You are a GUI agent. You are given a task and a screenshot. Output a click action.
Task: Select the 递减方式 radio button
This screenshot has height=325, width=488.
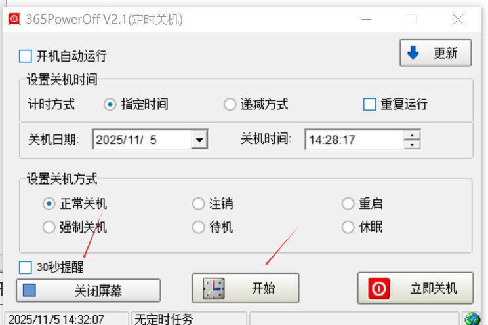point(230,104)
